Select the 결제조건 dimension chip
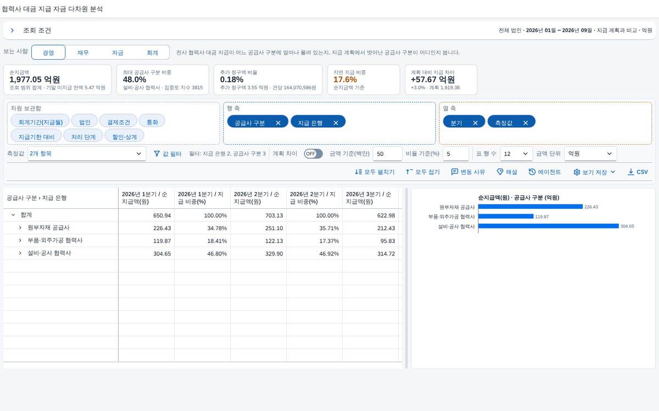Screen dimensions: 659x411 pos(118,121)
